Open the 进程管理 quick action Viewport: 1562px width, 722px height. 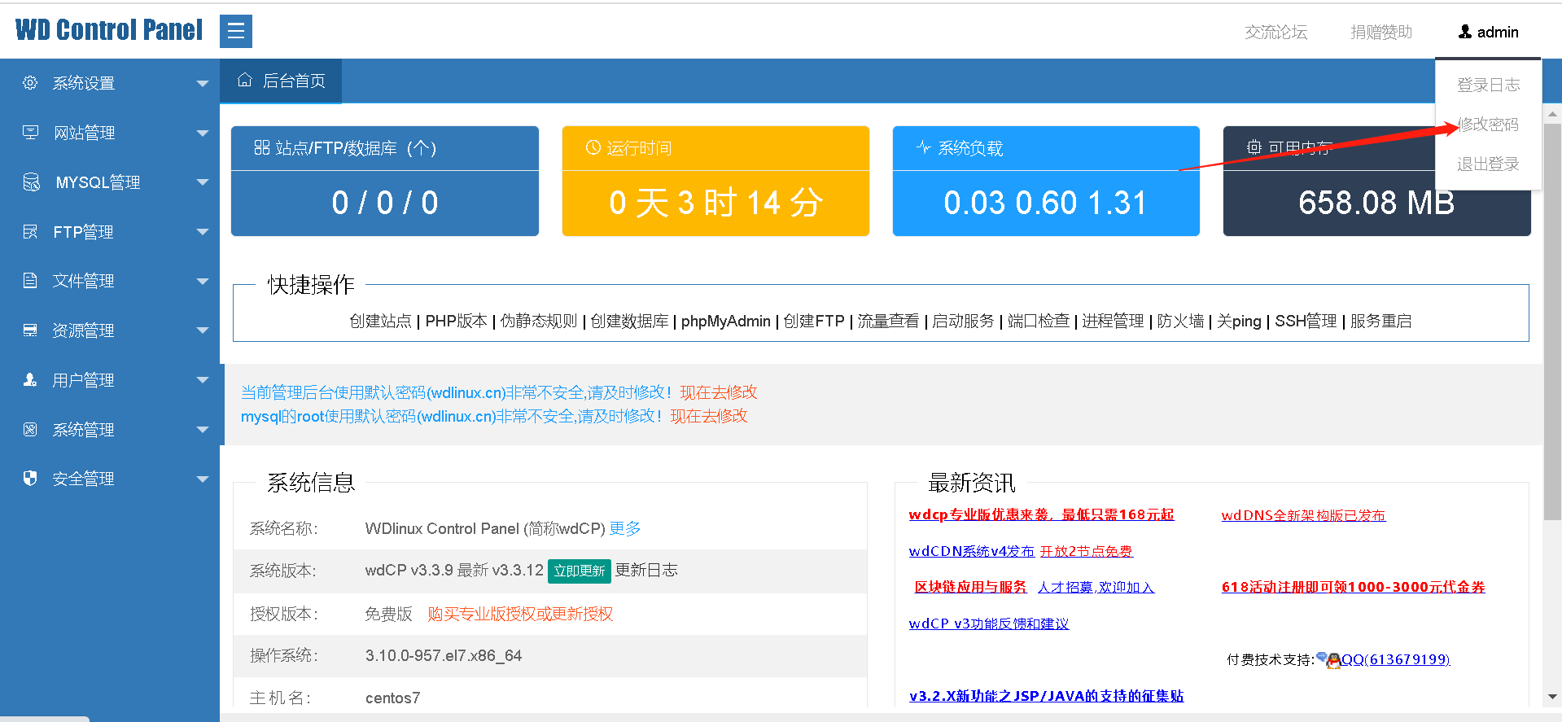click(1113, 321)
